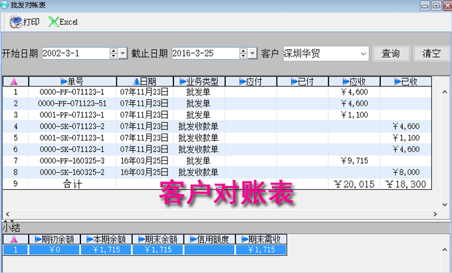Click the 清空 button
The width and height of the screenshot is (452, 273).
(x=432, y=54)
